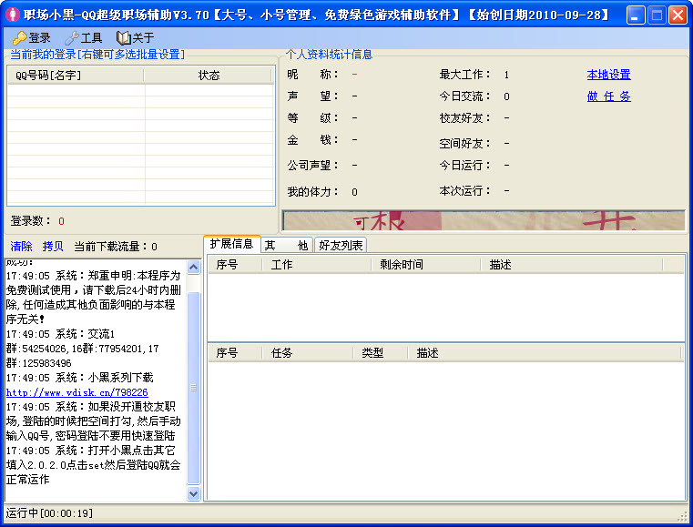
Task: Click the pink app icon in title bar
Action: click(x=13, y=15)
